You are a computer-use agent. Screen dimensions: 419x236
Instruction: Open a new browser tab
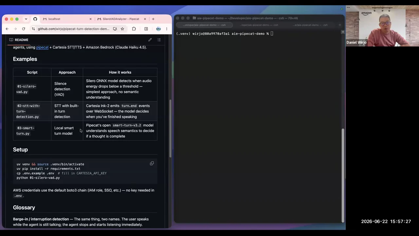[x=153, y=19]
